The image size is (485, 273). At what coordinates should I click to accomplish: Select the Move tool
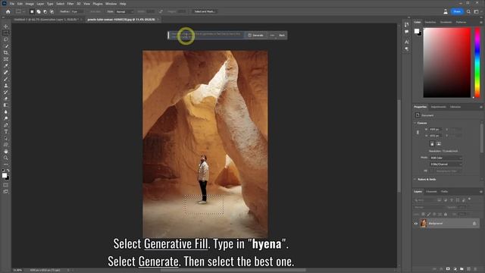pos(6,27)
